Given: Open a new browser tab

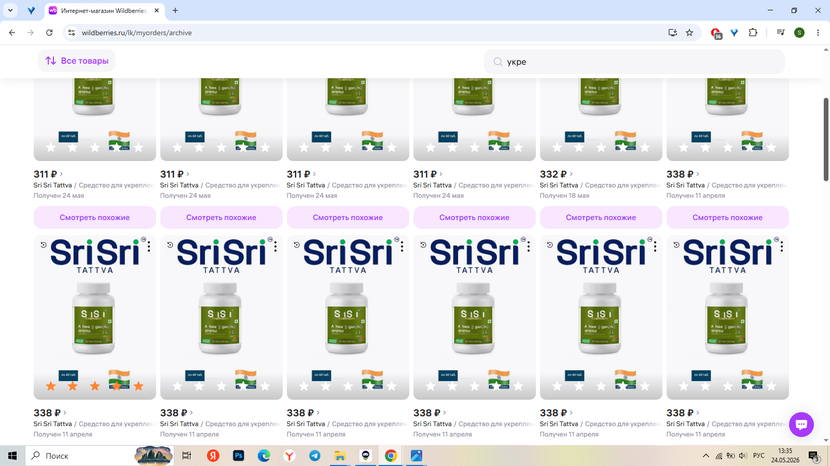Looking at the screenshot, I should pyautogui.click(x=175, y=10).
